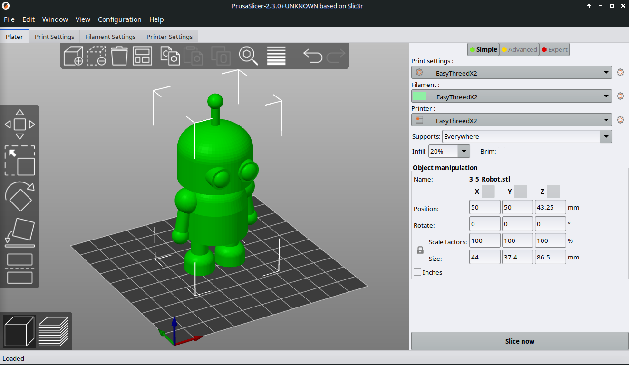Open the Infill percentage dropdown

click(464, 151)
